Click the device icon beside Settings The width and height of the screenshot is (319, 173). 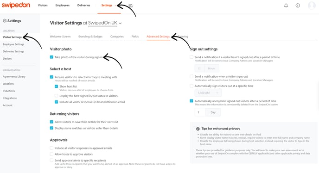131,6
